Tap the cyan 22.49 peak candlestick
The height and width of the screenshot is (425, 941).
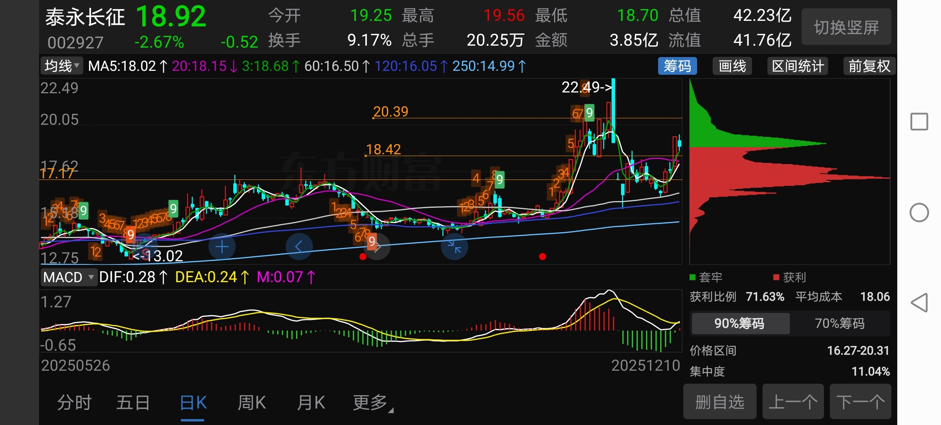coord(613,110)
